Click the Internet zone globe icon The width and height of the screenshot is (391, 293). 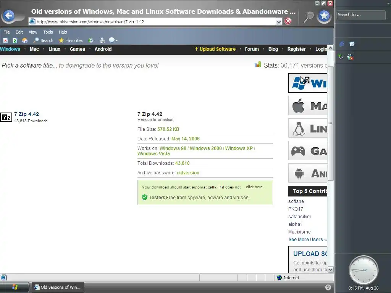point(279,278)
